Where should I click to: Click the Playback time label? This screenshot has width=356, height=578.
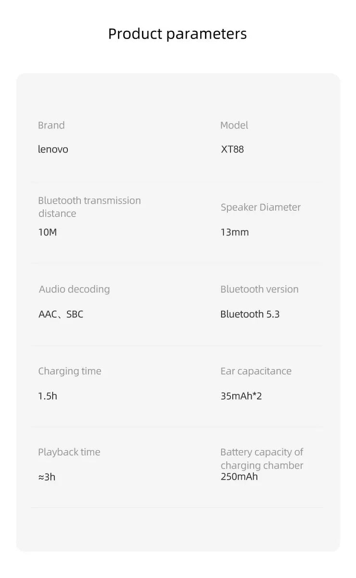(x=69, y=452)
